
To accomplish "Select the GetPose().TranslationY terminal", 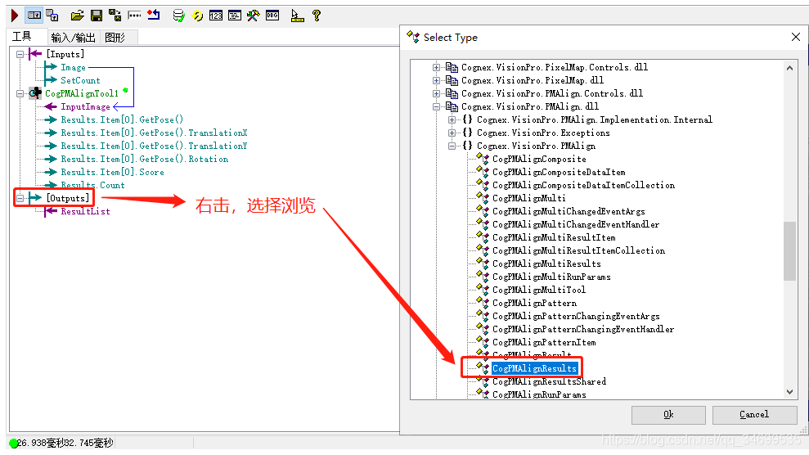I will point(154,146).
